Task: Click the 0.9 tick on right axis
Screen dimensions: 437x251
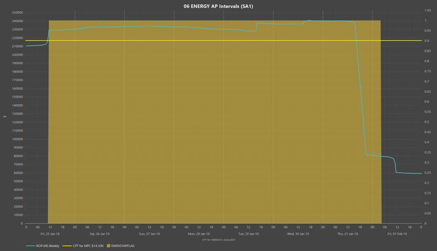Action: (427, 41)
